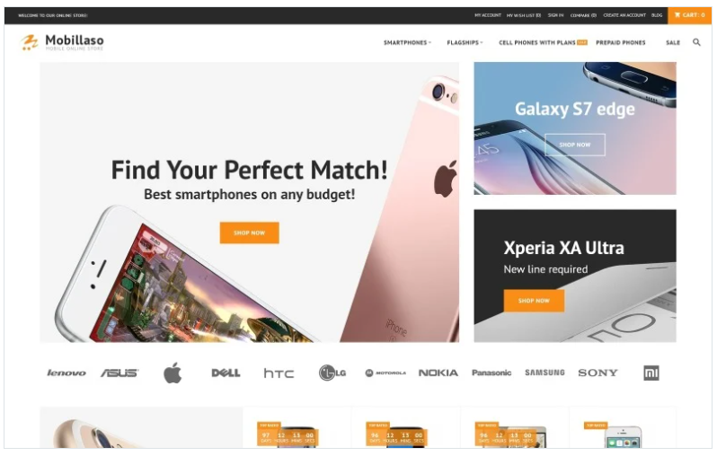This screenshot has width=717, height=456.
Task: Expand the Flagships dropdown menu
Action: 465,42
